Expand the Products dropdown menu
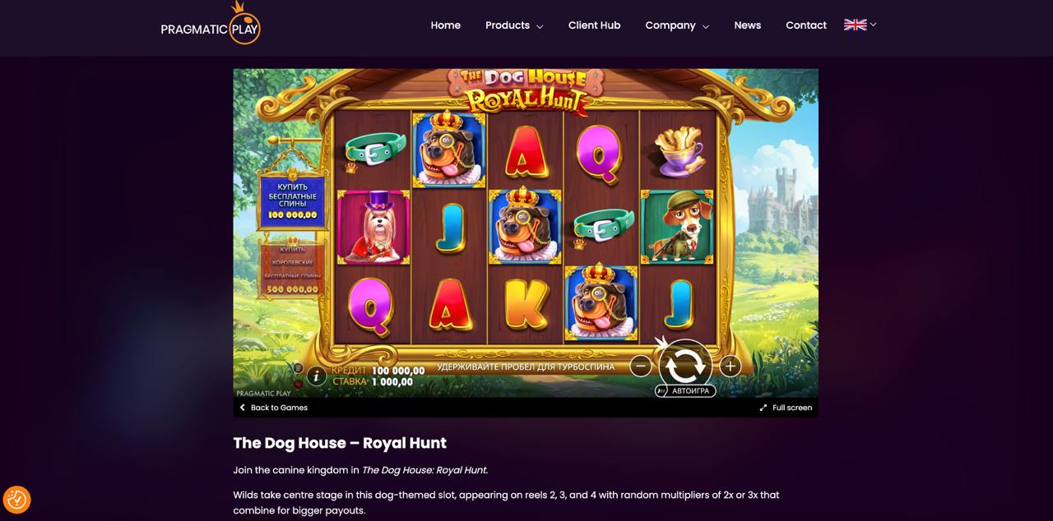The width and height of the screenshot is (1053, 521). pos(514,25)
